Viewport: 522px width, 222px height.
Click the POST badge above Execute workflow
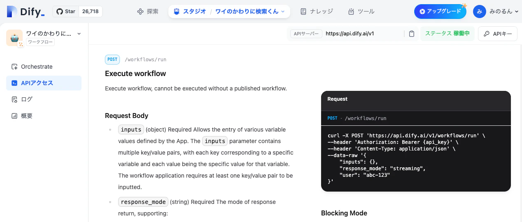[112, 60]
